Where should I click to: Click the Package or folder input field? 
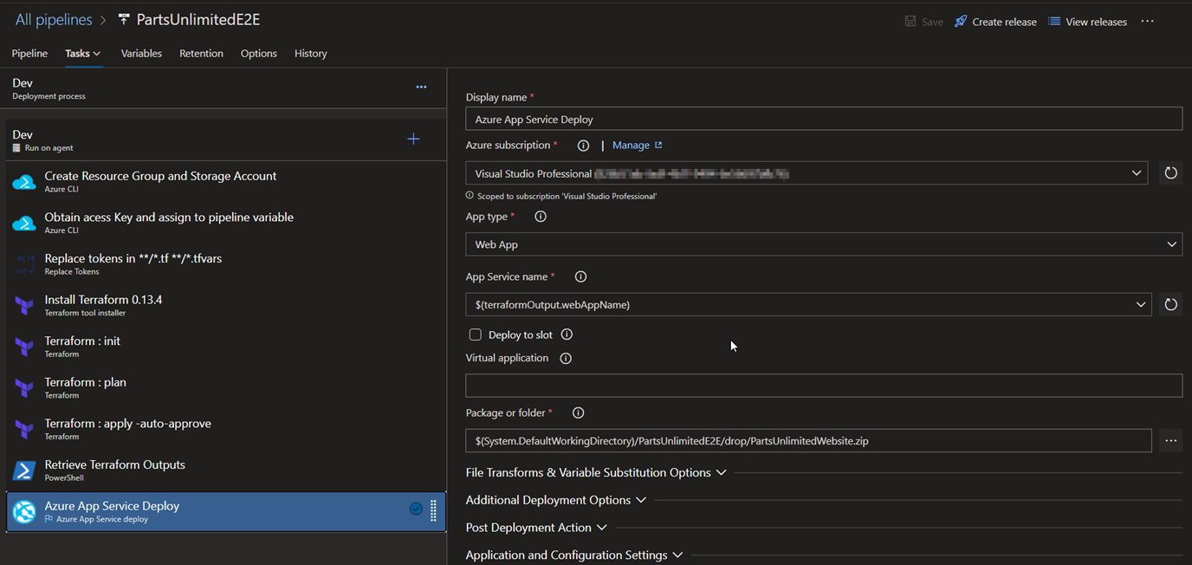click(808, 441)
